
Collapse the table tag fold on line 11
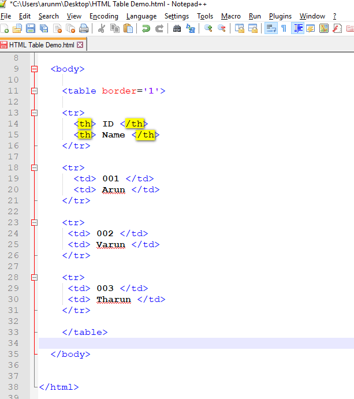coord(34,91)
